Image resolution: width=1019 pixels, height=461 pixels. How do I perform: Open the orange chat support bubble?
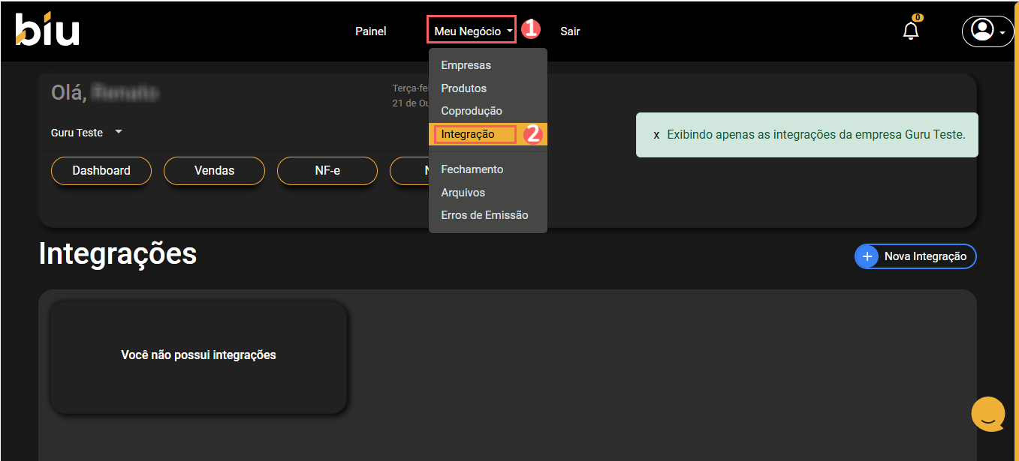click(x=987, y=414)
